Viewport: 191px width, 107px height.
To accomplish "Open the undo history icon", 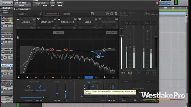I will 107,14.
